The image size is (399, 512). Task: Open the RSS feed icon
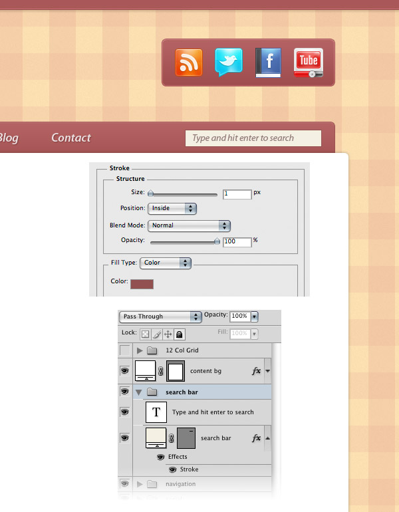(x=189, y=63)
